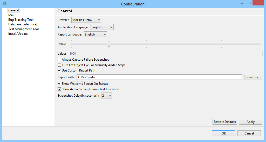Go to Install/Update settings
Image resolution: width=266 pixels, height=142 pixels.
(x=18, y=34)
